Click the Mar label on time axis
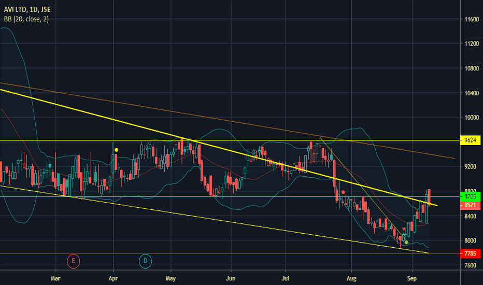483x285 pixels. [x=55, y=278]
